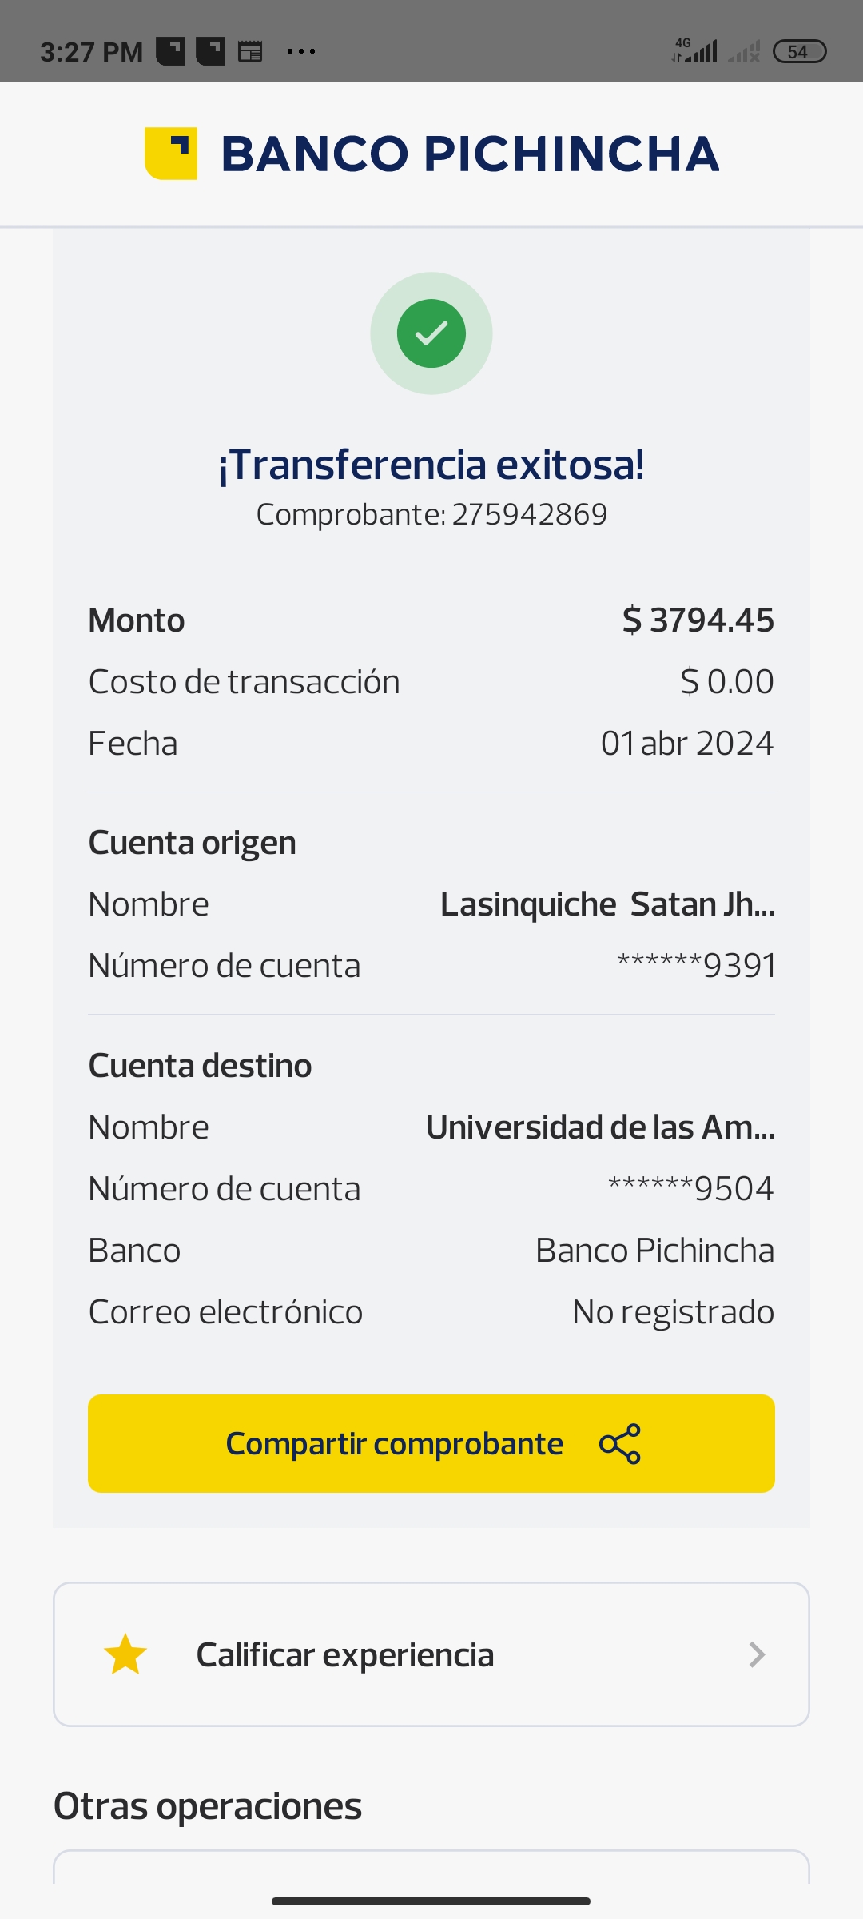863x1919 pixels.
Task: Tap the truncated destination name Universidad de las Am...
Action: point(600,1127)
